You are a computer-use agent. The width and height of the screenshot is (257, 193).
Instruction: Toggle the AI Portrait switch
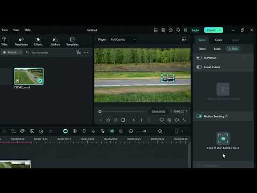[199, 58]
